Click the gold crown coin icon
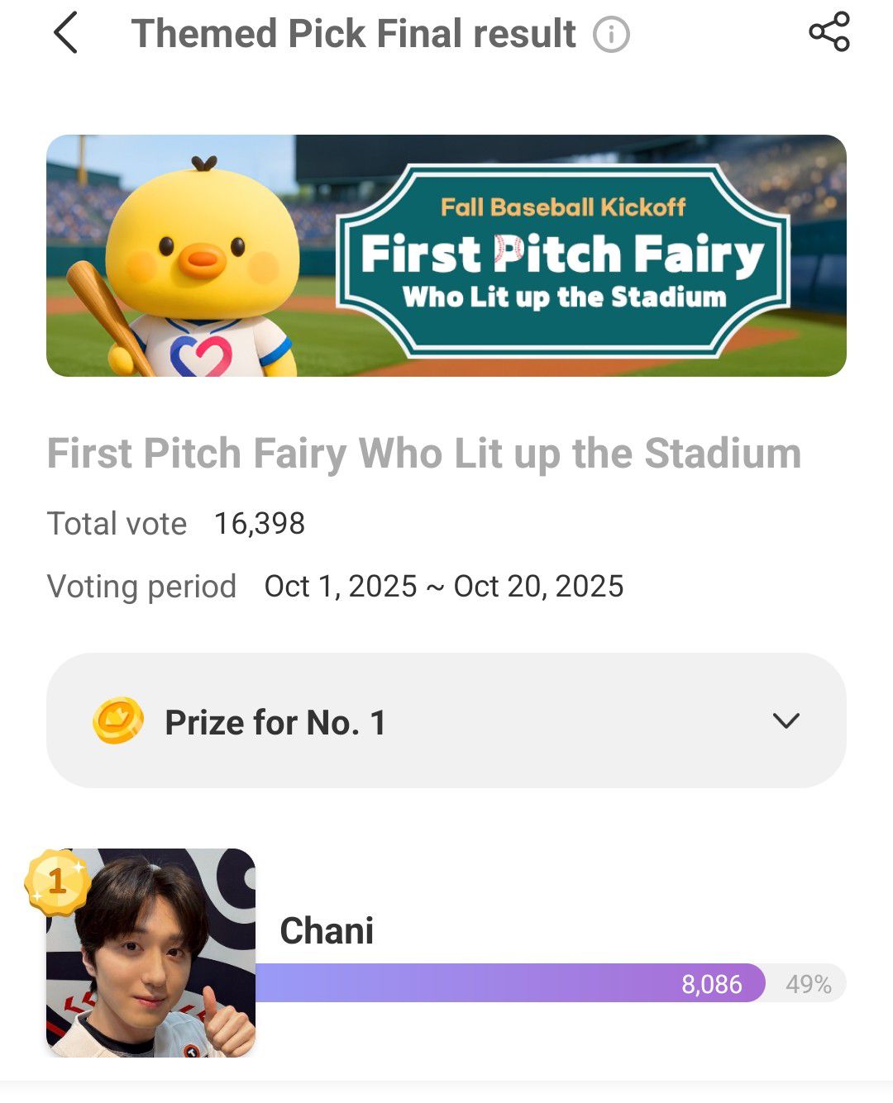893x1103 pixels. [x=118, y=720]
